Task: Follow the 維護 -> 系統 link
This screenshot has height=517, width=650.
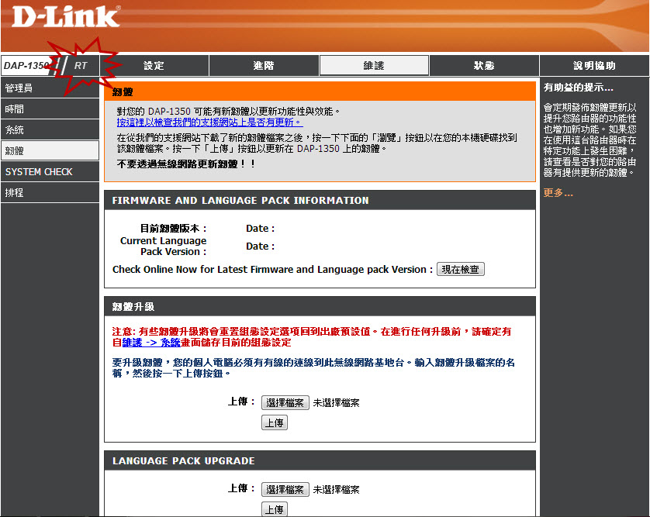Action: (151, 343)
